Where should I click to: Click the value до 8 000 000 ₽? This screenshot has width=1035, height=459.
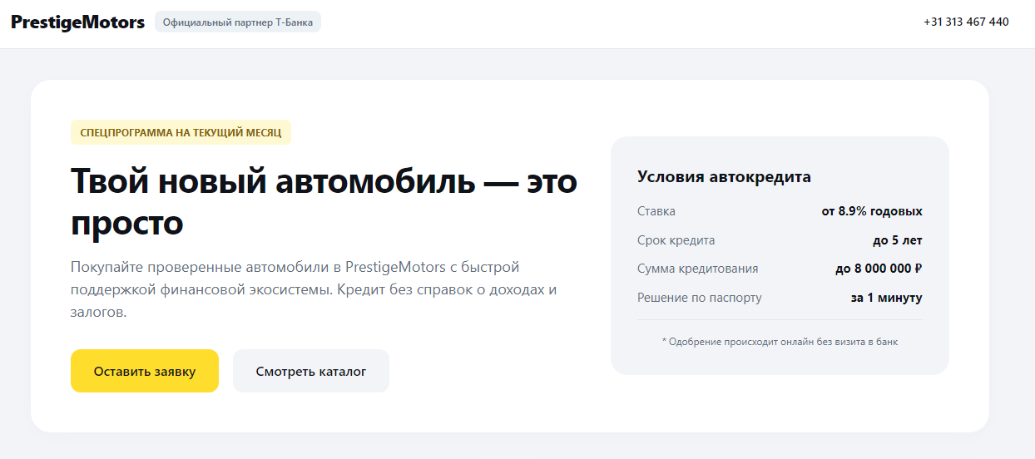pyautogui.click(x=879, y=269)
